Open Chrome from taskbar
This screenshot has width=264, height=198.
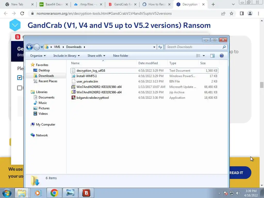[54, 193]
